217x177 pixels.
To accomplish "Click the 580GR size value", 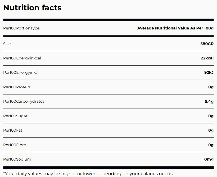I will point(207,44).
